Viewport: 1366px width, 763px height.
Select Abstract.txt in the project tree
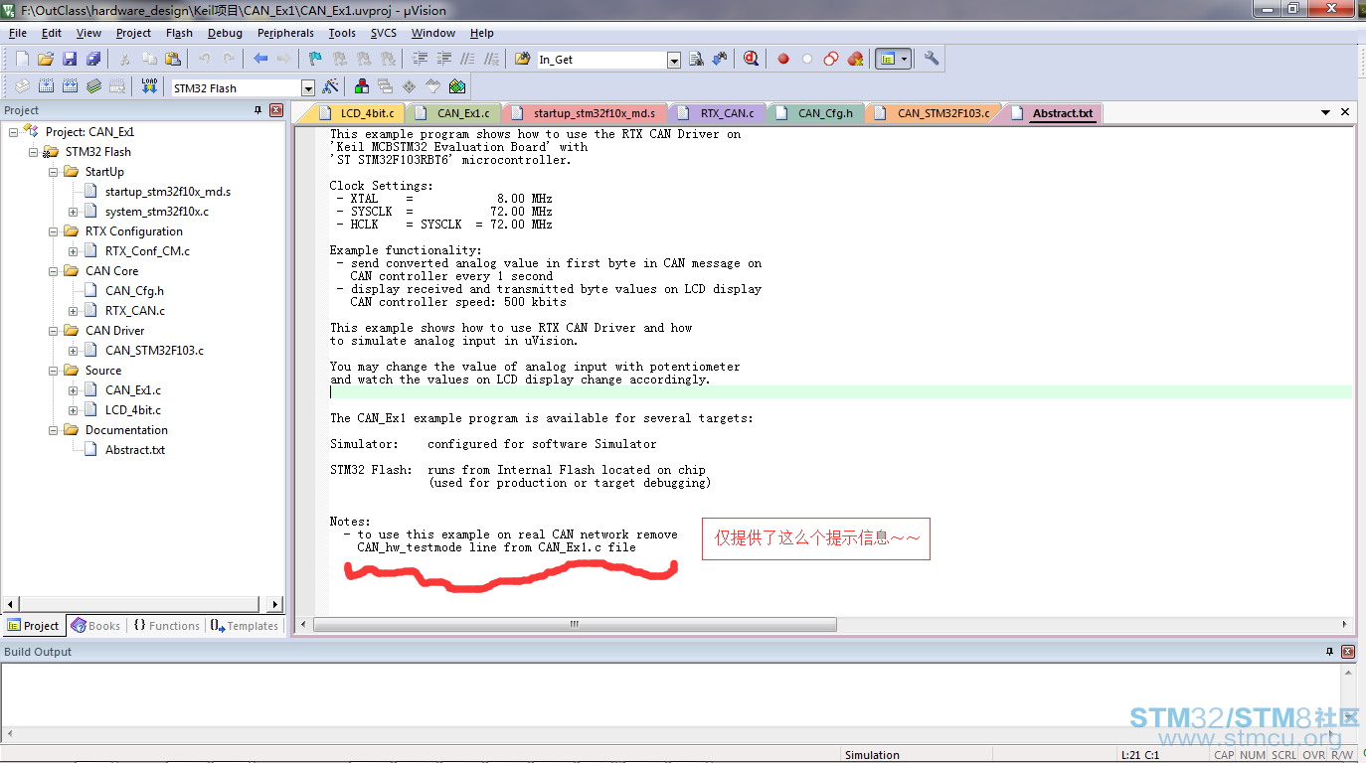click(x=135, y=449)
